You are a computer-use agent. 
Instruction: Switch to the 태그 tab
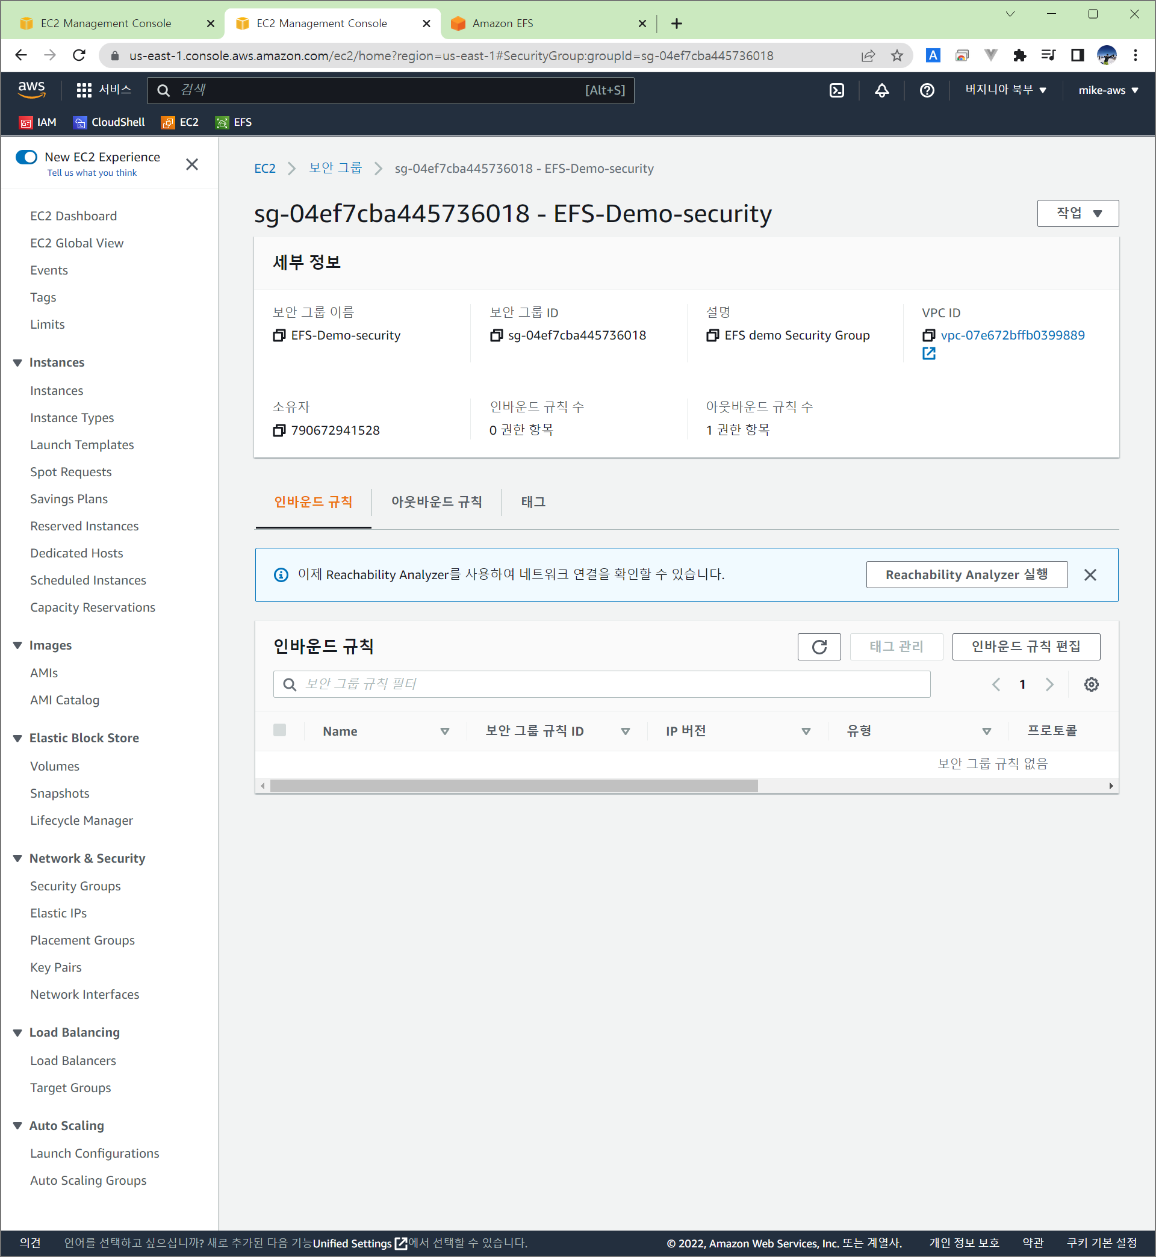pyautogui.click(x=533, y=501)
